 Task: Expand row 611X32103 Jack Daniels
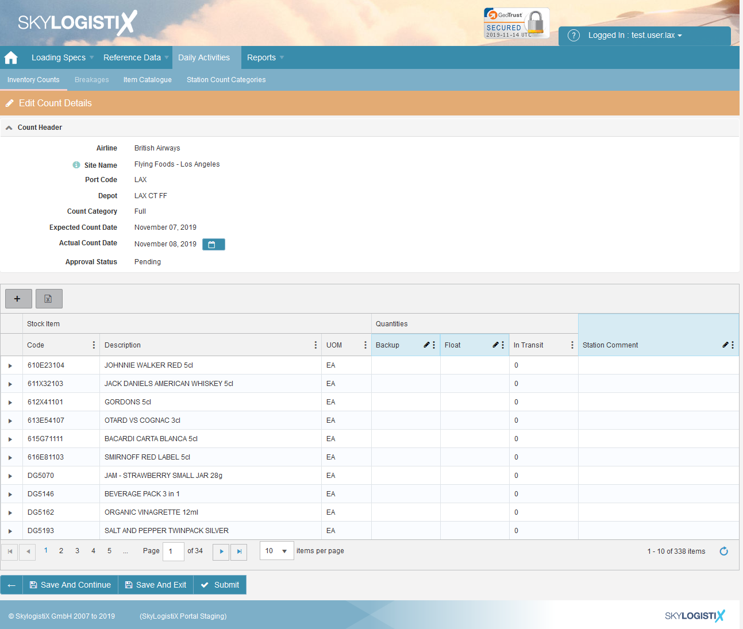[x=10, y=384]
